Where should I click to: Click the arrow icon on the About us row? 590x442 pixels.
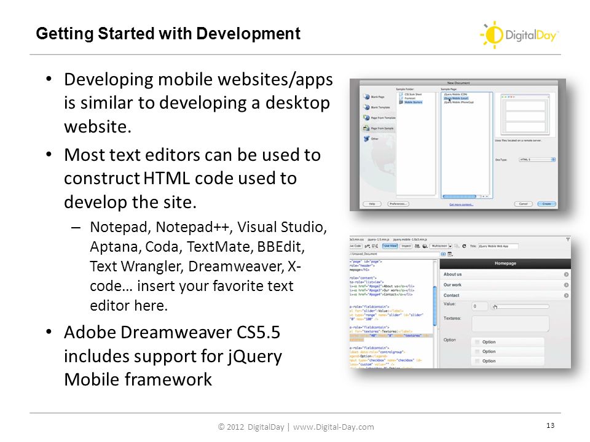tap(566, 274)
